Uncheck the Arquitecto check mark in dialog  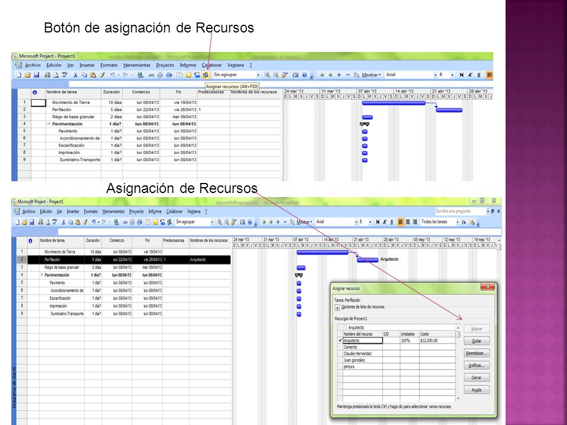tap(340, 341)
